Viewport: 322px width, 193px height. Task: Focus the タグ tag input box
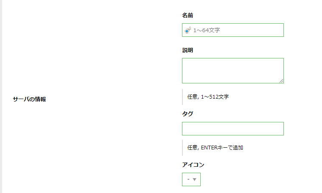233,129
